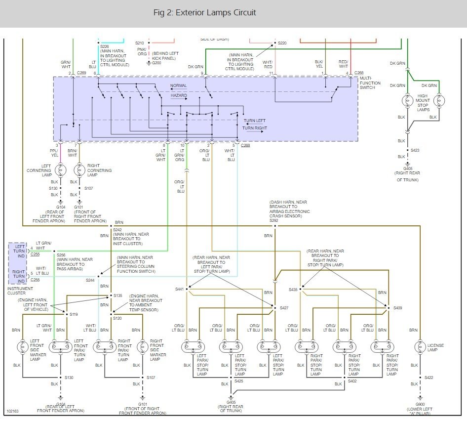Click the LICENSE LAMP label

435,348
